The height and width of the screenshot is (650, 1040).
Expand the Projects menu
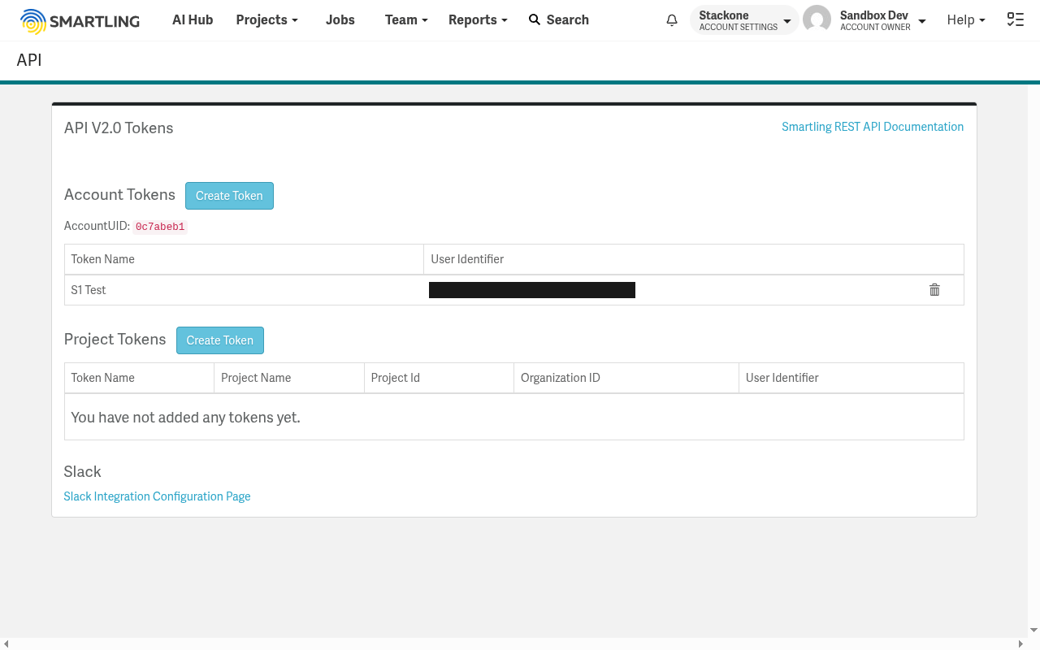[x=266, y=20]
